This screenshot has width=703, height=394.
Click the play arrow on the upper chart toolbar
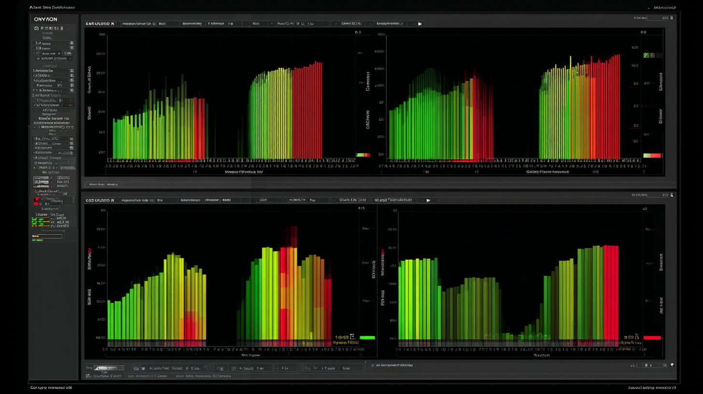coord(419,23)
